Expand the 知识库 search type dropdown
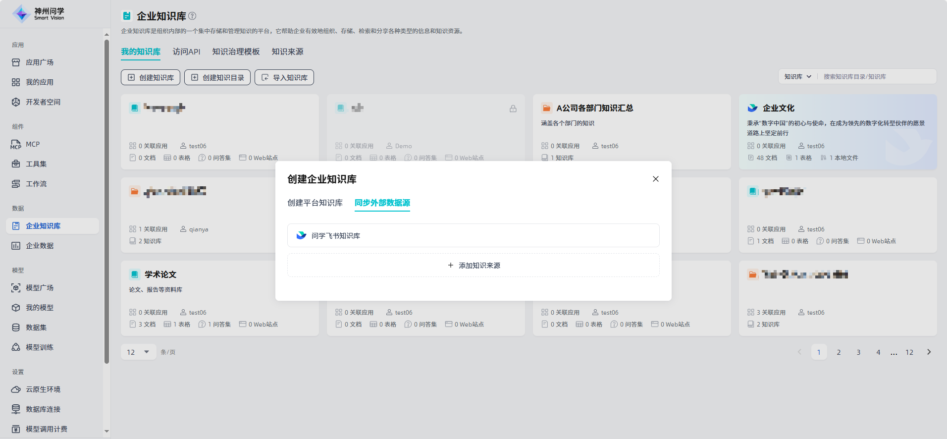The width and height of the screenshot is (947, 439). [797, 77]
